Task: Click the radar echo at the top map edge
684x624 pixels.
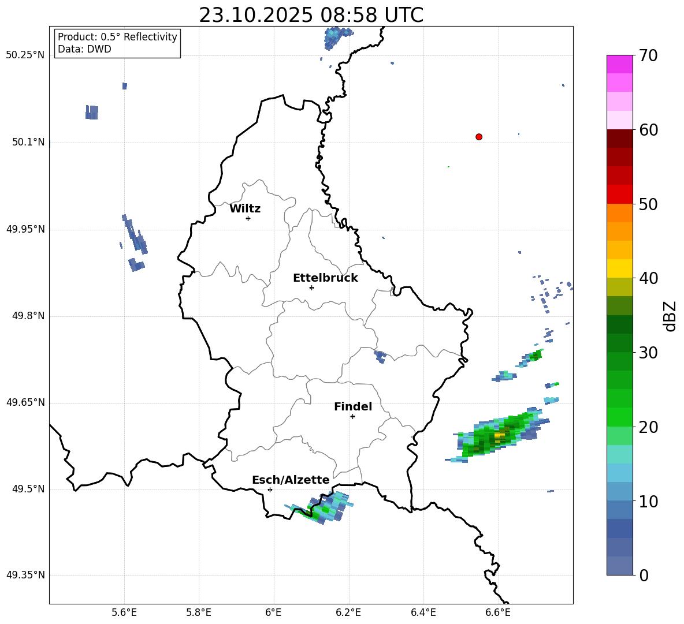Action: pos(339,38)
